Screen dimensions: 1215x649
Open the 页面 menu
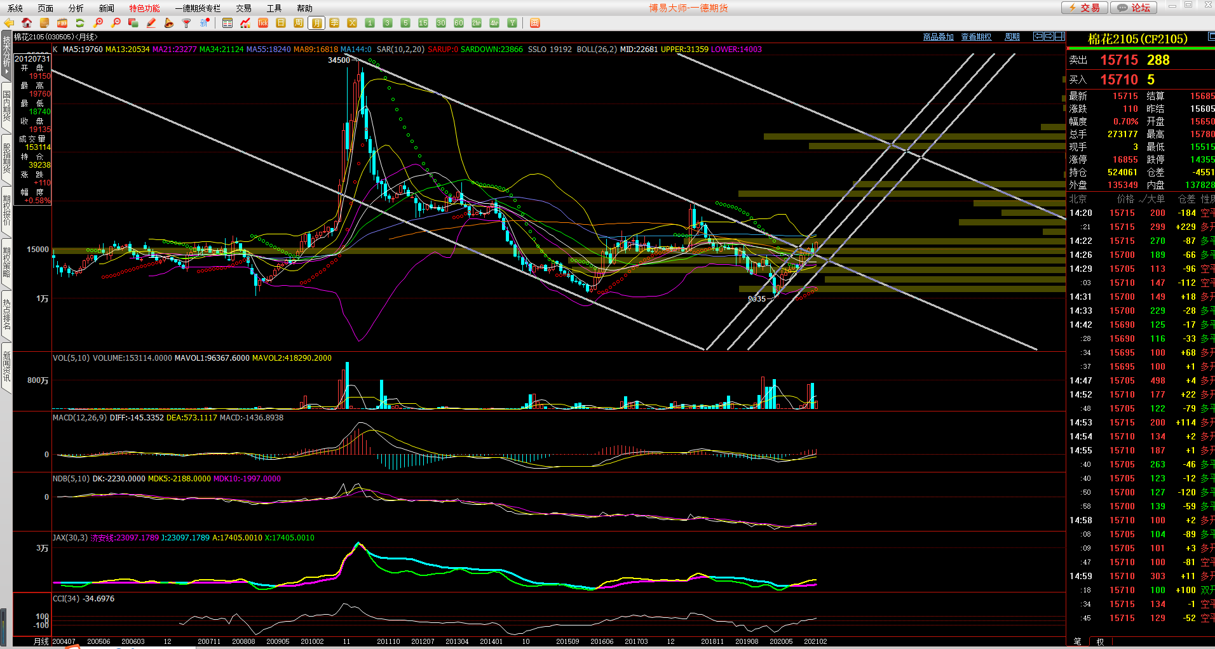(x=46, y=8)
